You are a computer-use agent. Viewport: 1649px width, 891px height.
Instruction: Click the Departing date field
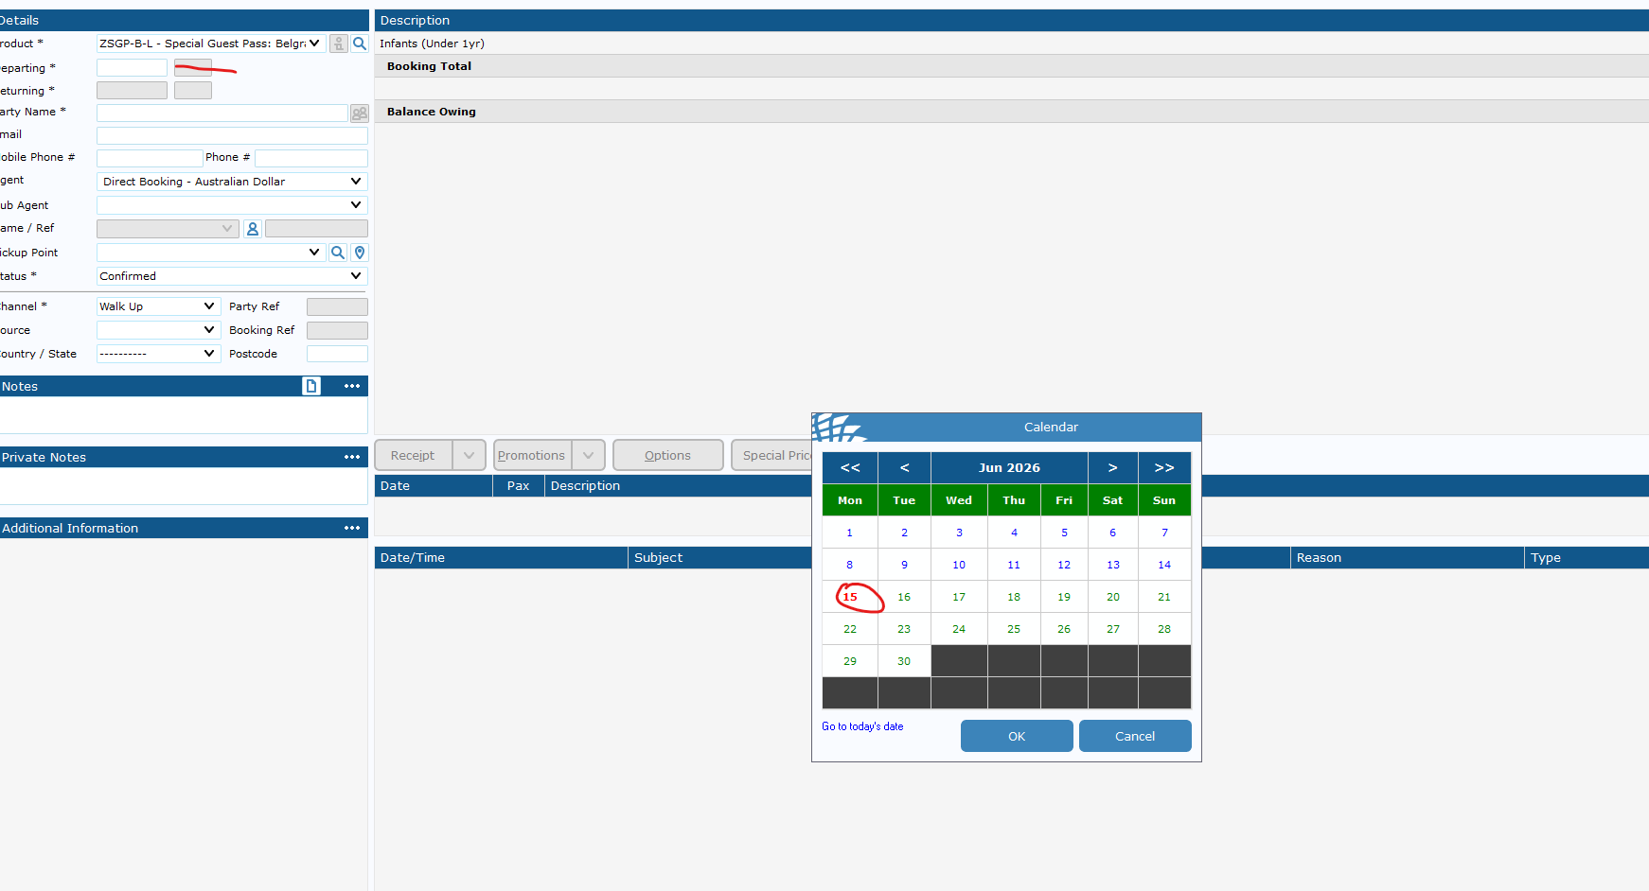(x=132, y=67)
